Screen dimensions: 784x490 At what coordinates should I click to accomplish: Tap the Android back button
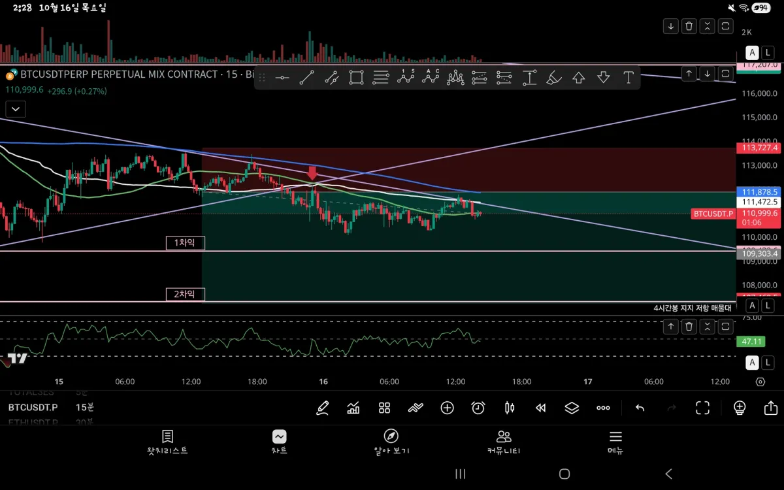(668, 474)
